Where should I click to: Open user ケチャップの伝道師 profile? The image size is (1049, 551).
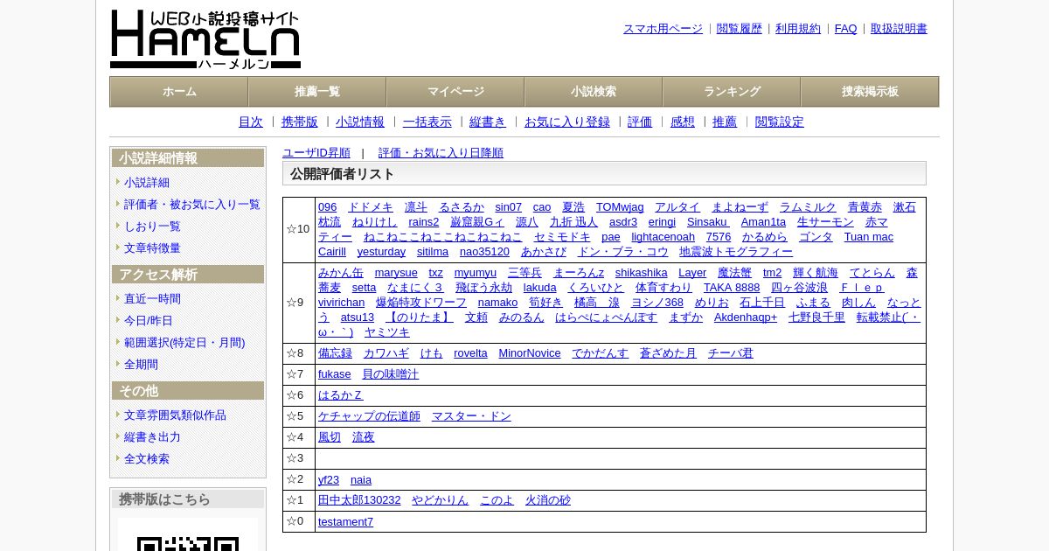[369, 416]
